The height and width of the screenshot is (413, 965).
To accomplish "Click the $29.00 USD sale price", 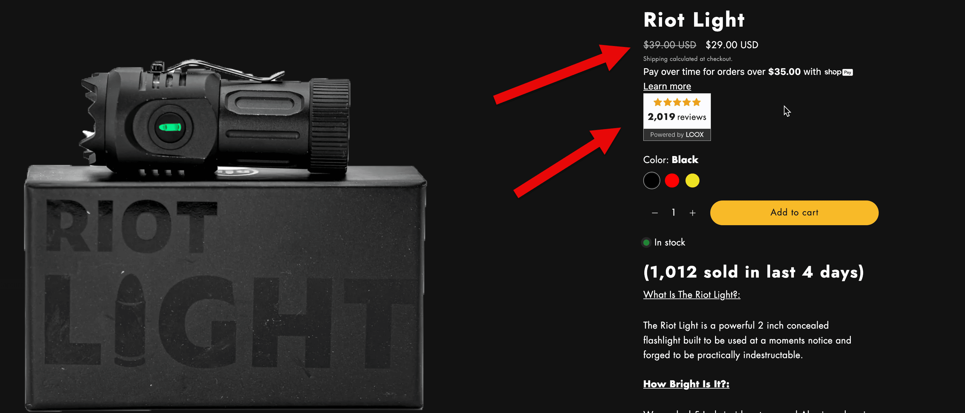I will 731,45.
